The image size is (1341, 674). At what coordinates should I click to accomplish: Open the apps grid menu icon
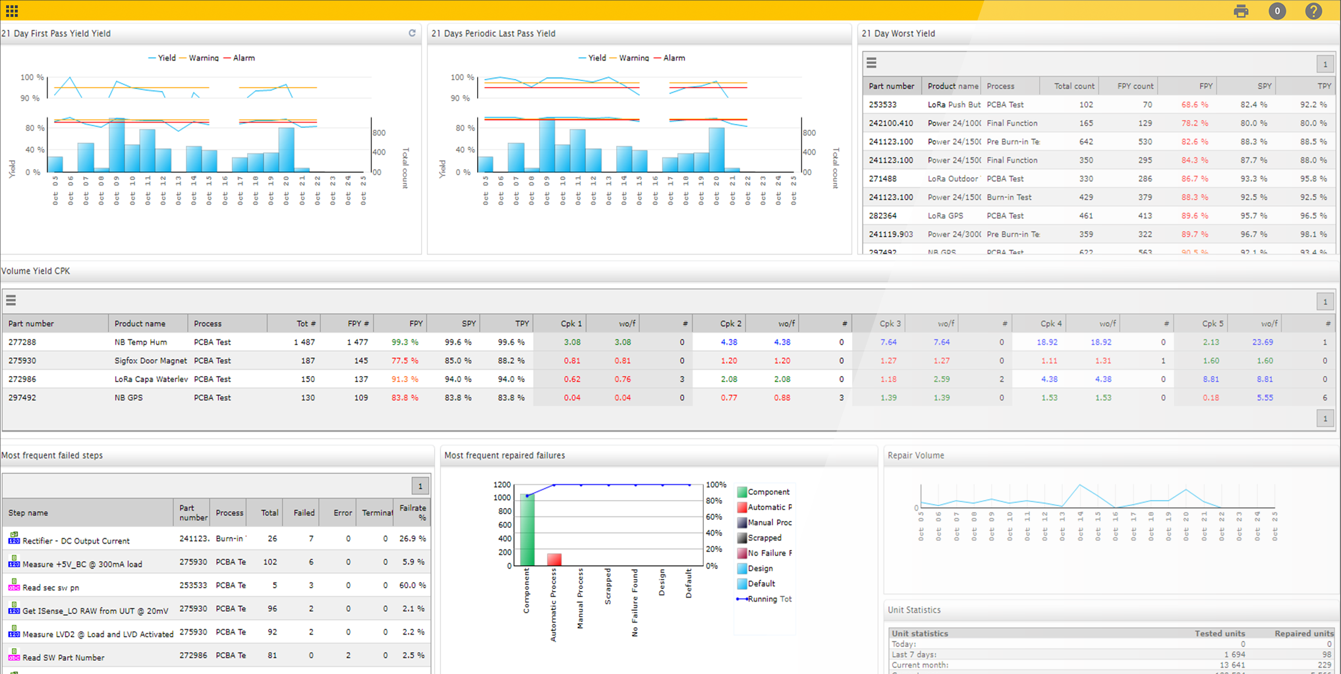pos(12,11)
